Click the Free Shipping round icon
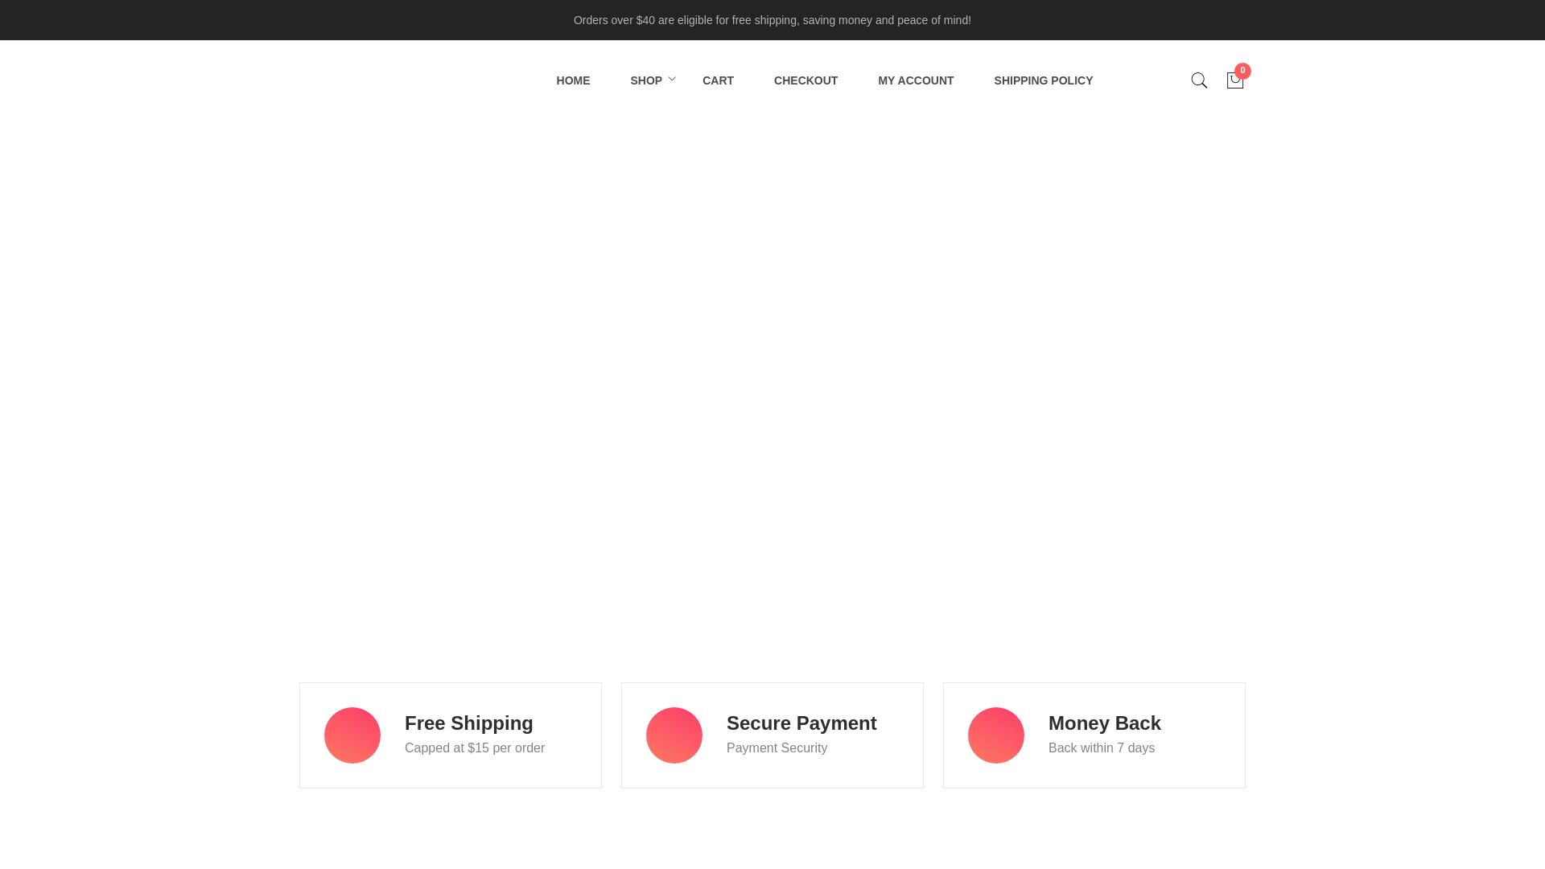This screenshot has width=1545, height=869. point(352,735)
